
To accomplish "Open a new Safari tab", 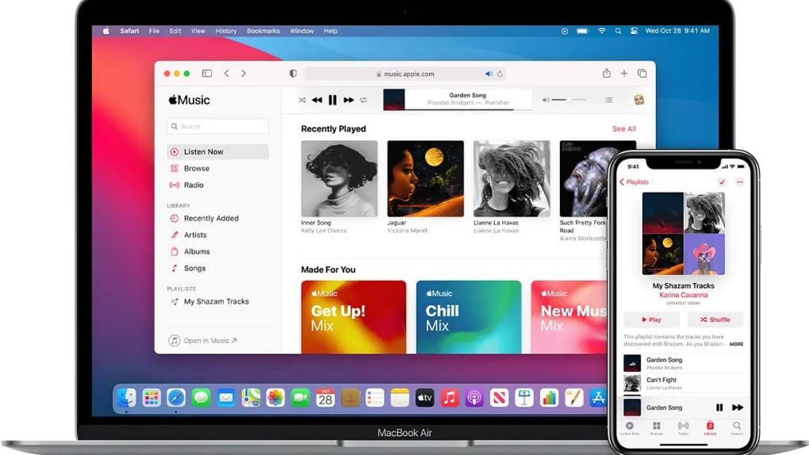I will click(624, 73).
